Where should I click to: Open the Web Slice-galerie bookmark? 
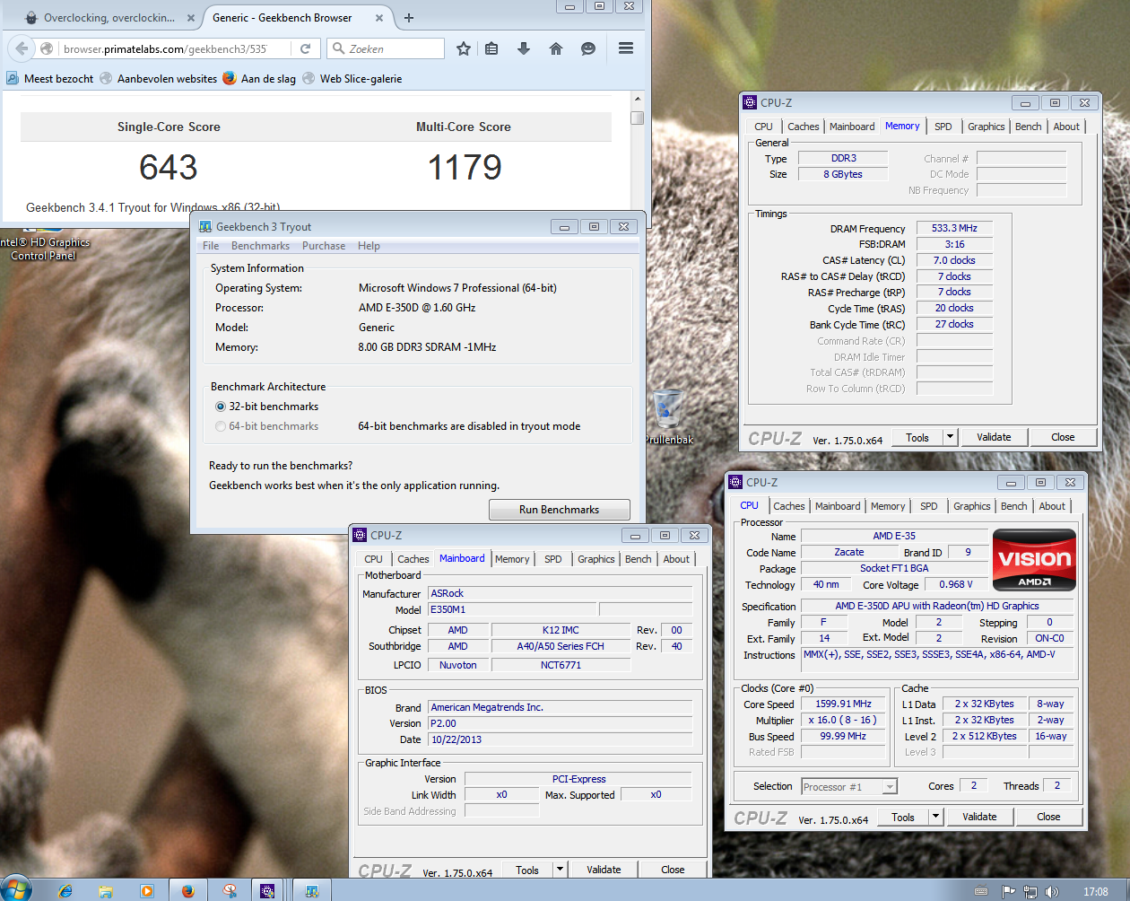(352, 78)
